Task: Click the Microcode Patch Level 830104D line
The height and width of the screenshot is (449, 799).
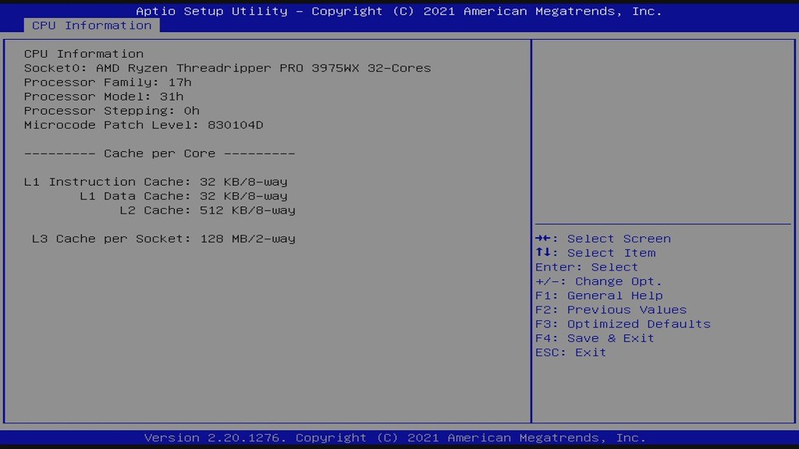Action: [144, 125]
